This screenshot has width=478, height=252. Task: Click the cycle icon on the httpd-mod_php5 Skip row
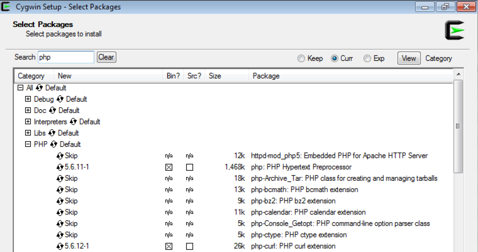59,156
